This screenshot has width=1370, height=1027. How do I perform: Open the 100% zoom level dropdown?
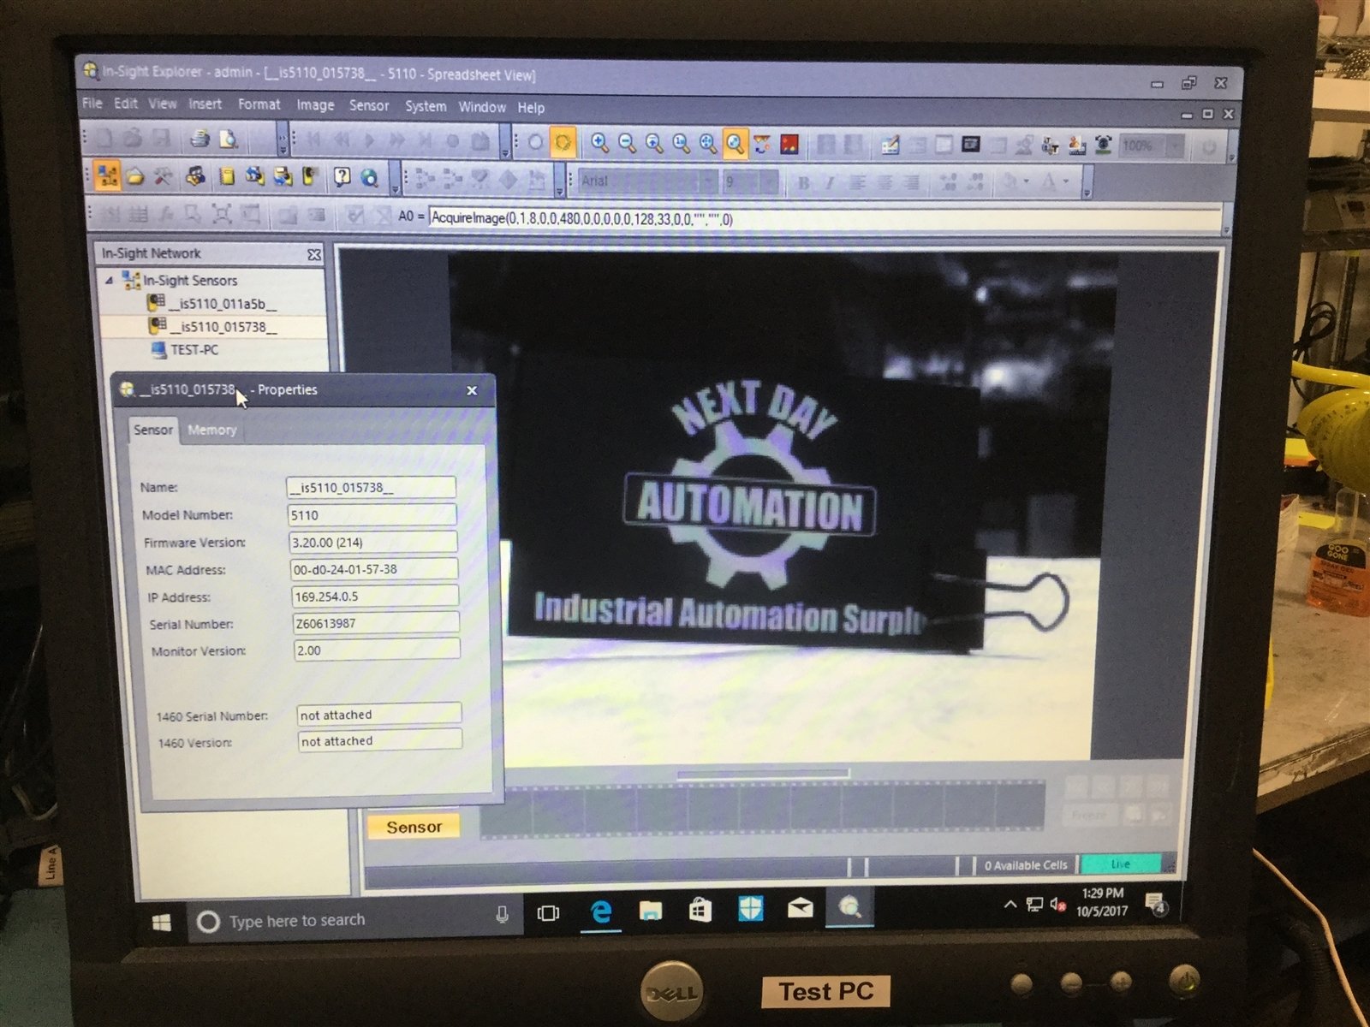(x=1176, y=146)
